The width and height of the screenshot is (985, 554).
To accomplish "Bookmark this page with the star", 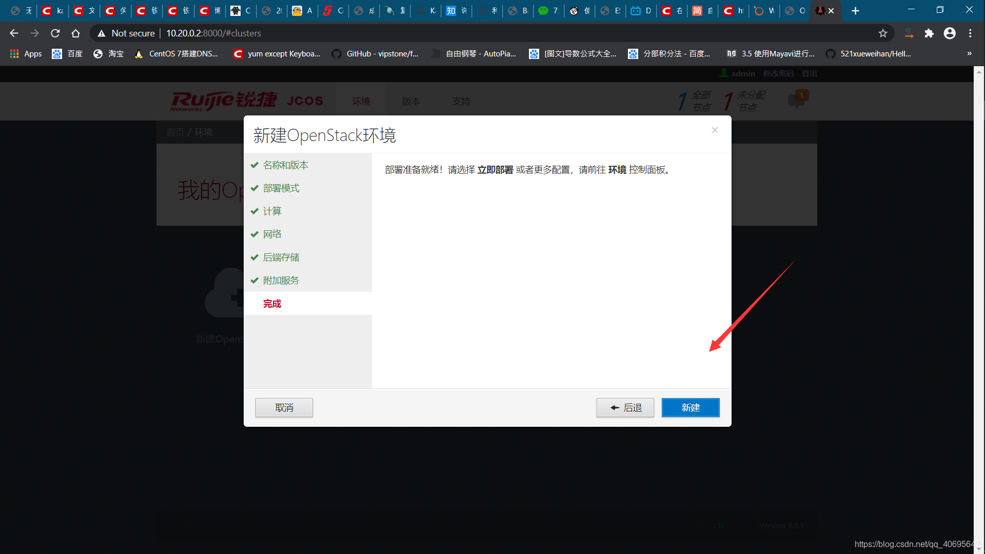I will point(883,33).
